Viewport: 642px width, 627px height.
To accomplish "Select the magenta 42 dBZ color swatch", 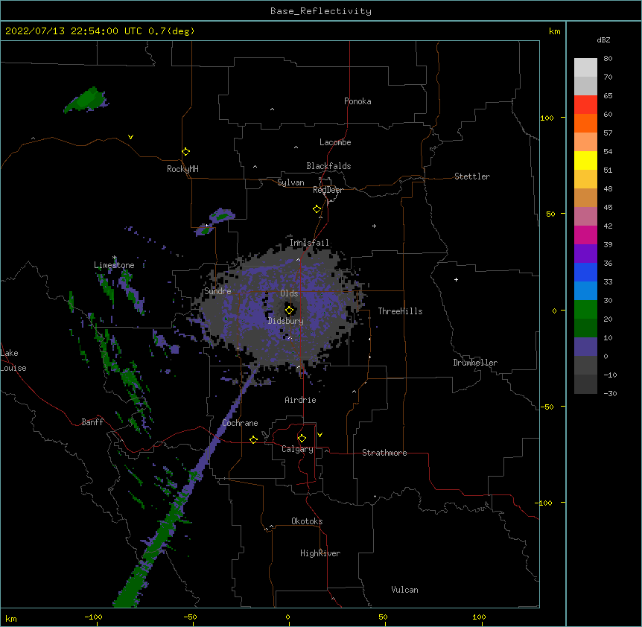I will point(585,235).
